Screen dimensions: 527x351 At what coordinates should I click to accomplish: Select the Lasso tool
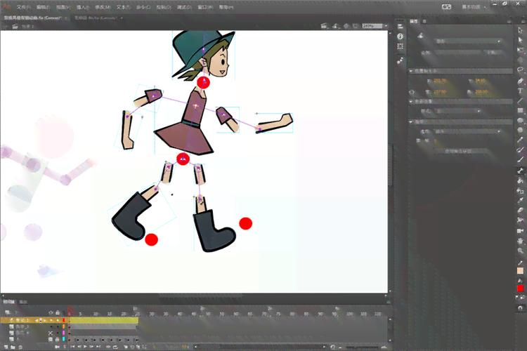(520, 70)
